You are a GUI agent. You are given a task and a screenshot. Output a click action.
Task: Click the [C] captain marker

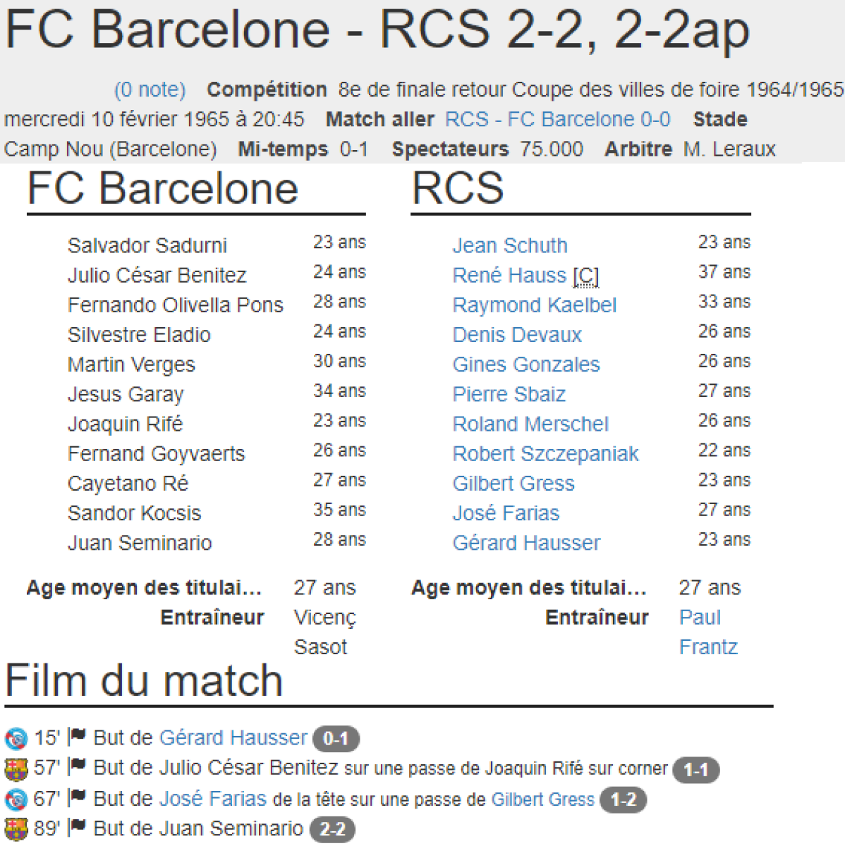pos(586,276)
